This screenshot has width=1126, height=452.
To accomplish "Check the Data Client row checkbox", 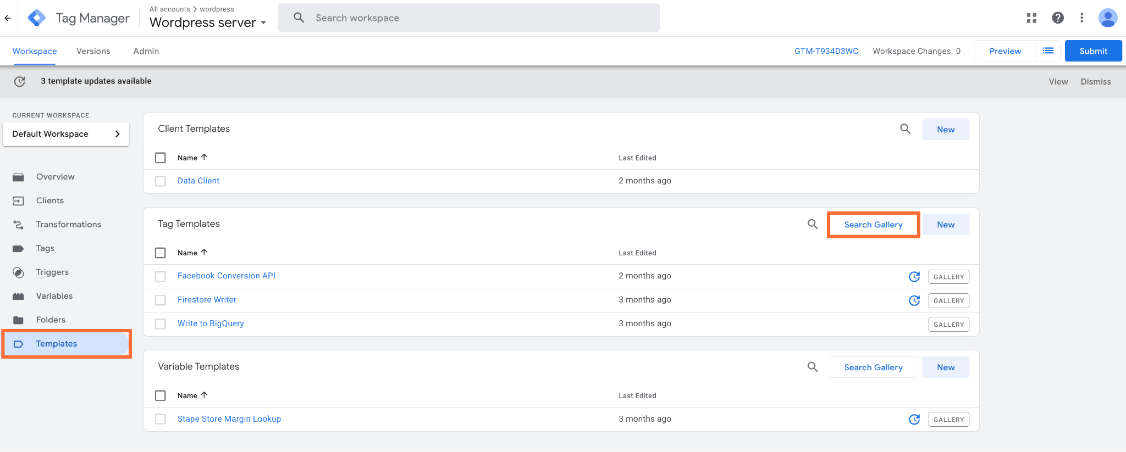I will point(161,181).
